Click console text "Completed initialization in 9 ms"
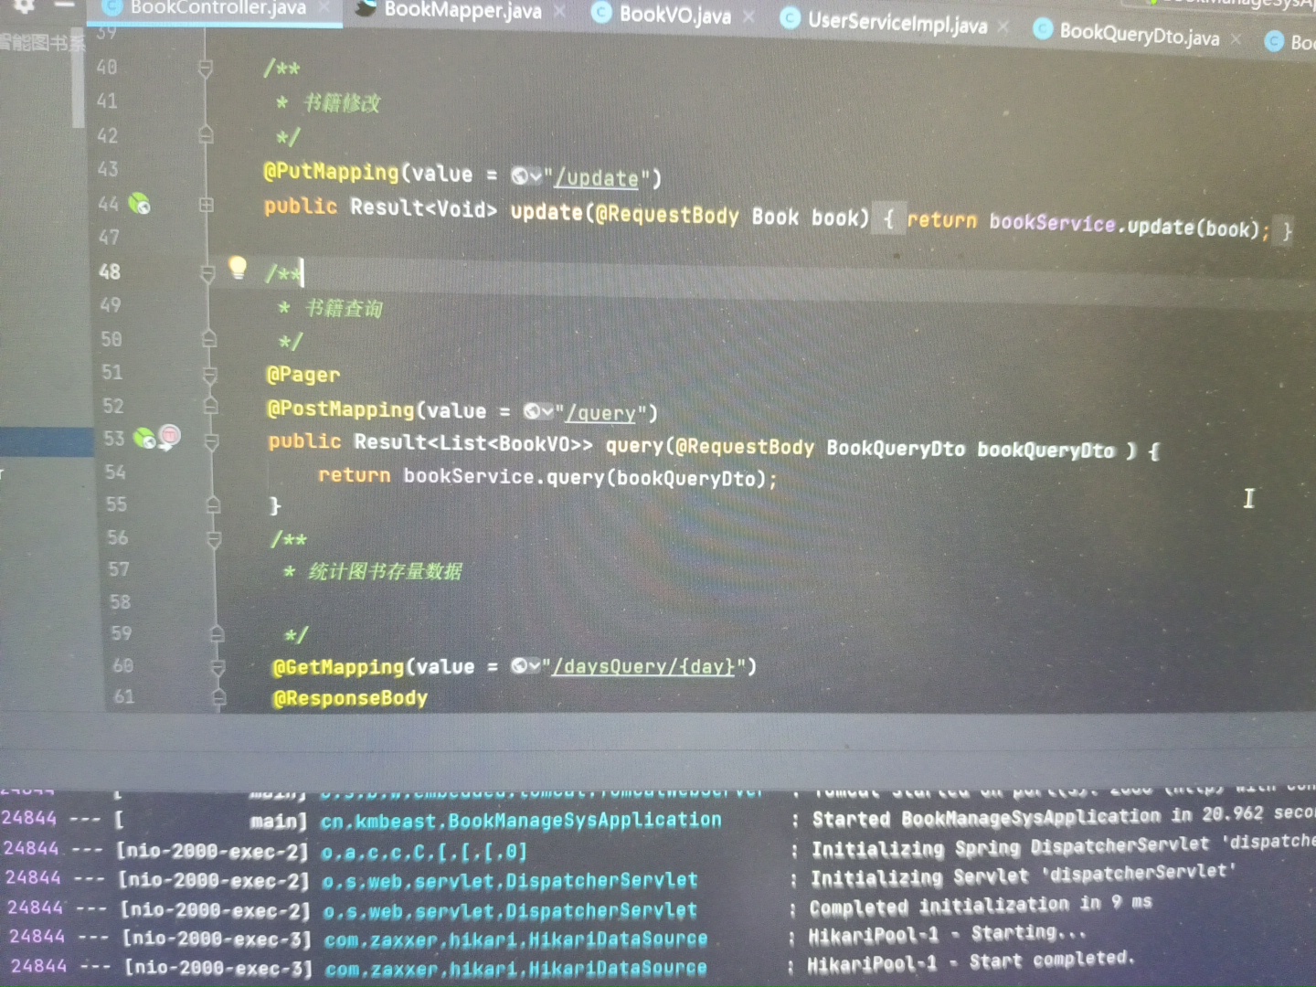 point(981,905)
